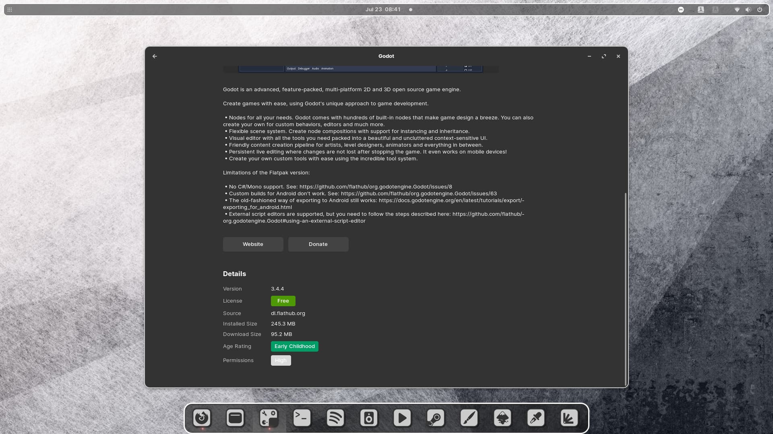This screenshot has height=434, width=773.
Task: Open Inkscape from the dock
Action: [x=502, y=418]
